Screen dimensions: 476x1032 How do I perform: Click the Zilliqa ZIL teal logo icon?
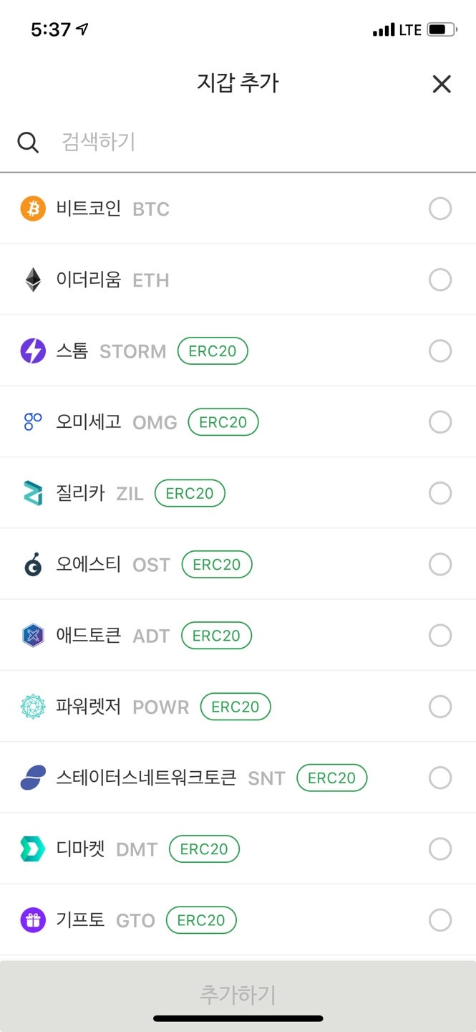(x=33, y=493)
